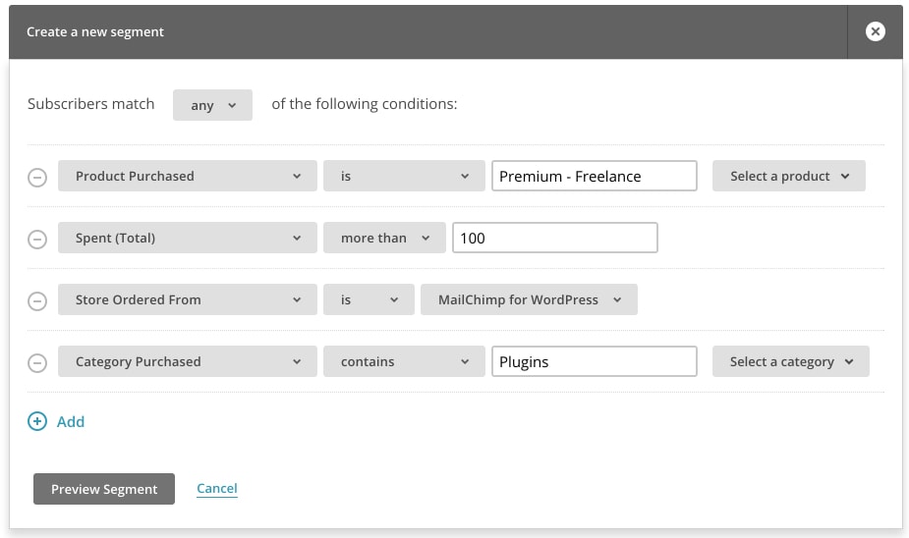The image size is (909, 538).
Task: Click the Premium - Freelance text field
Action: tap(594, 176)
